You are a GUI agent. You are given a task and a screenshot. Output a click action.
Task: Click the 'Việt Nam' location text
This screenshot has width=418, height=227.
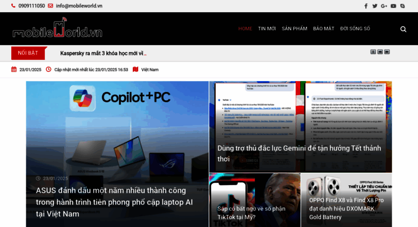click(x=150, y=70)
